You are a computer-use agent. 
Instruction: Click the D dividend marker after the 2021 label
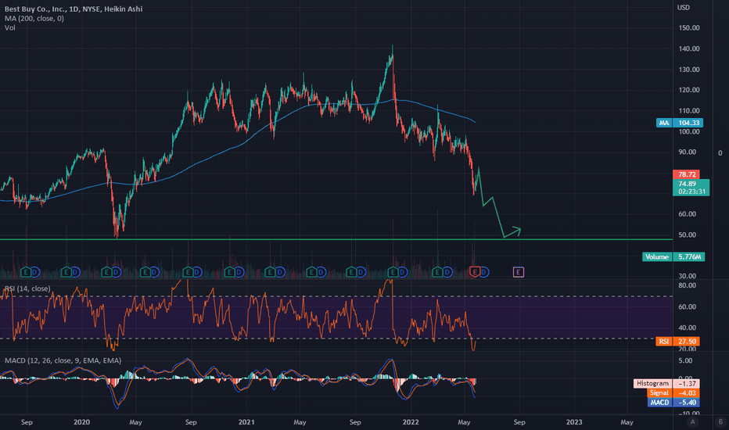[279, 272]
